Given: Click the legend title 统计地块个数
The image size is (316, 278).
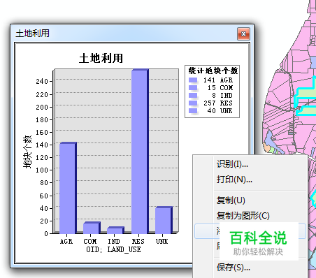Looking at the screenshot, I should click(x=213, y=71).
